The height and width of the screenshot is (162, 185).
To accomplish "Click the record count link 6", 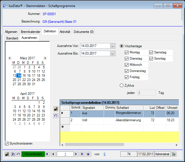I will pos(105,154).
